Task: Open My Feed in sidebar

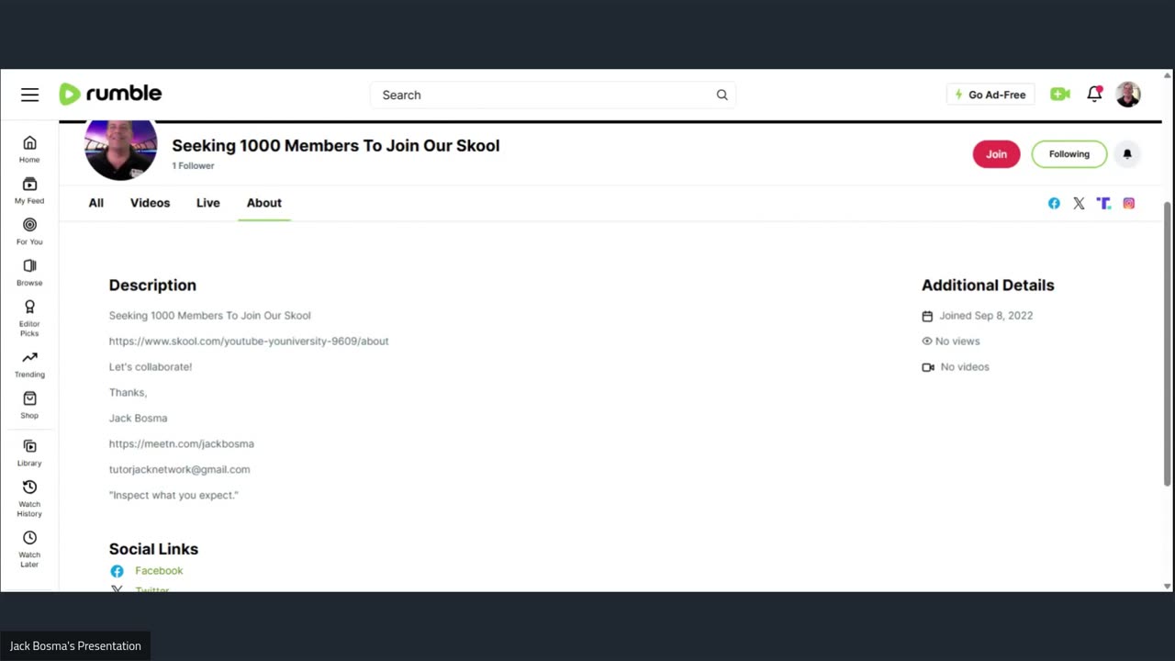Action: (29, 190)
